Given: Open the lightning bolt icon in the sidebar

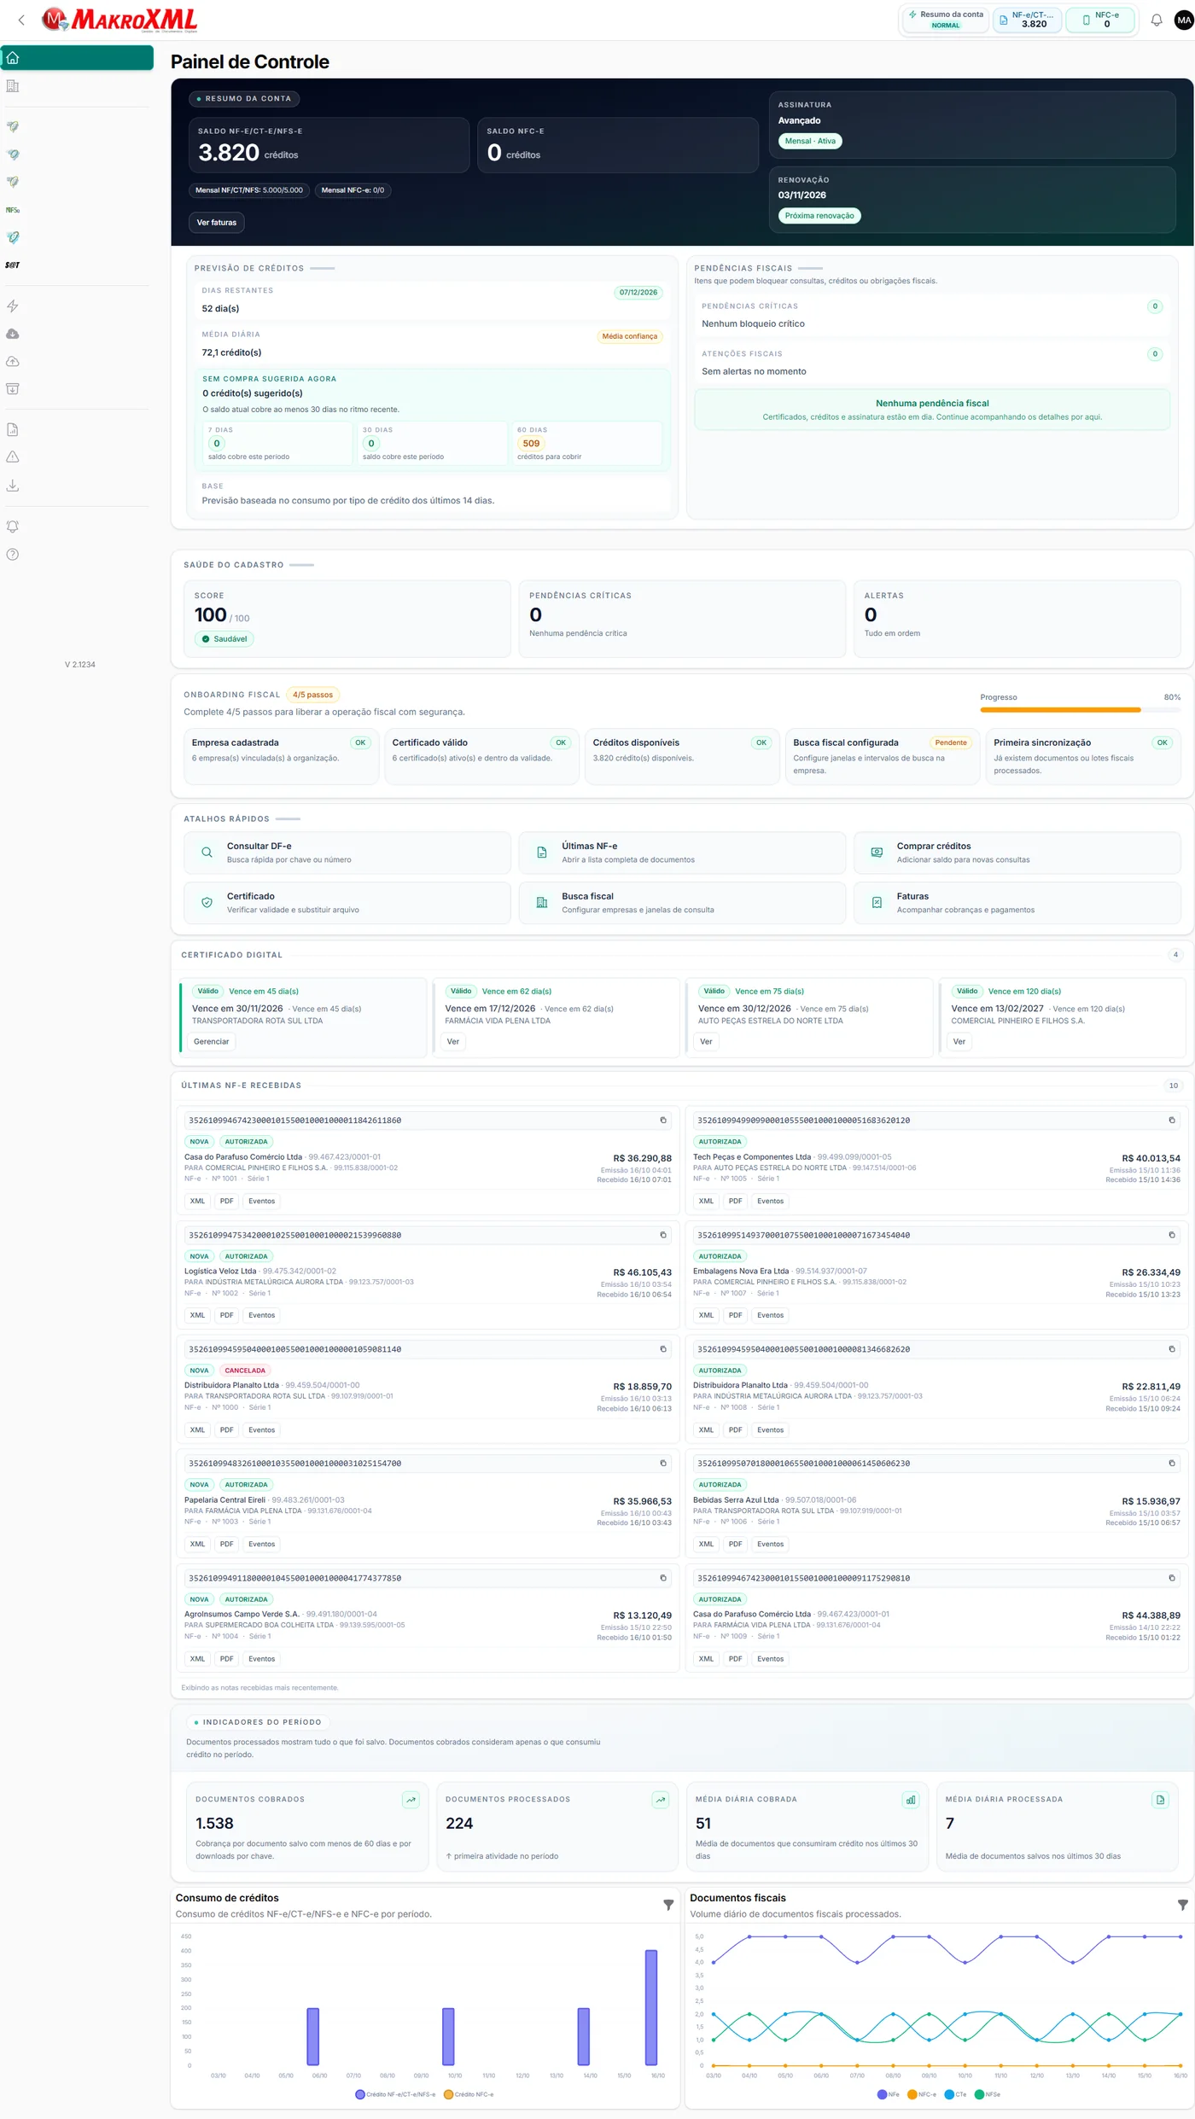Looking at the screenshot, I should coord(13,306).
